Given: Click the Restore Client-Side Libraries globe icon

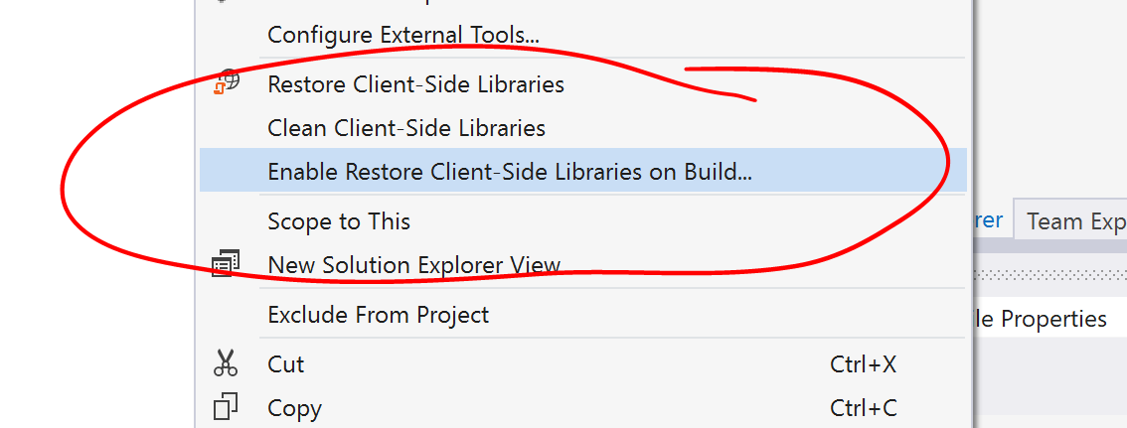Looking at the screenshot, I should click(x=227, y=83).
